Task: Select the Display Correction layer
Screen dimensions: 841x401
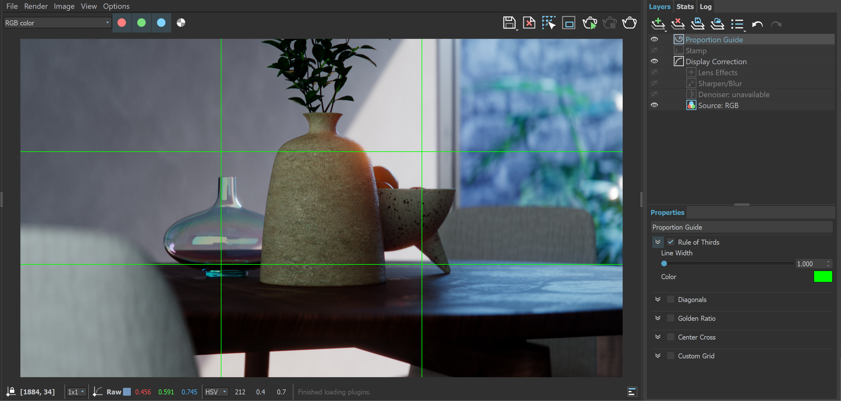Action: coord(741,61)
